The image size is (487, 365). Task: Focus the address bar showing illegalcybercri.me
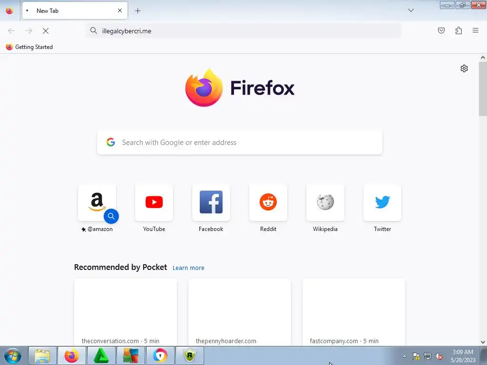pyautogui.click(x=244, y=31)
